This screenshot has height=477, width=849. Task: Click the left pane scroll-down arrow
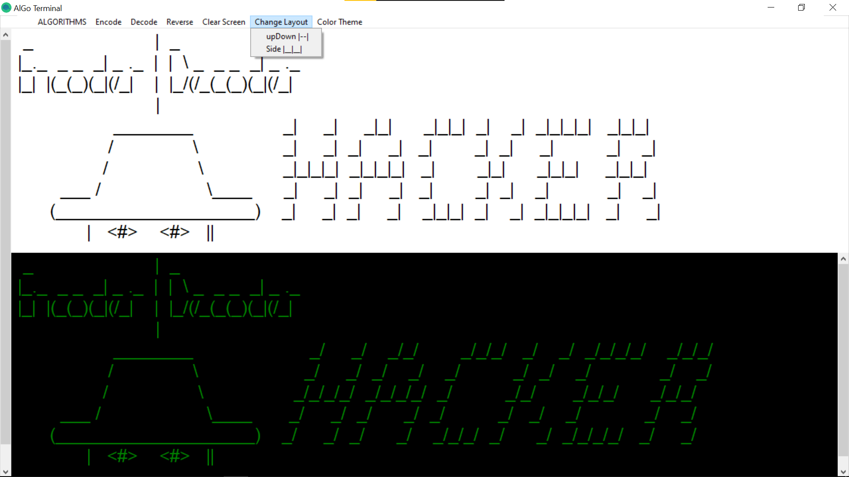[5, 472]
